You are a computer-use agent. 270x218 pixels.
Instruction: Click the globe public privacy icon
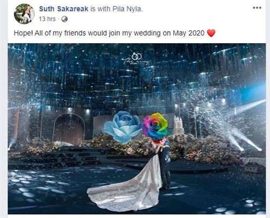click(64, 19)
